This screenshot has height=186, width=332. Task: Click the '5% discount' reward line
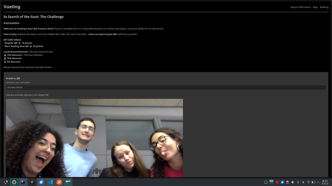[x=12, y=62]
